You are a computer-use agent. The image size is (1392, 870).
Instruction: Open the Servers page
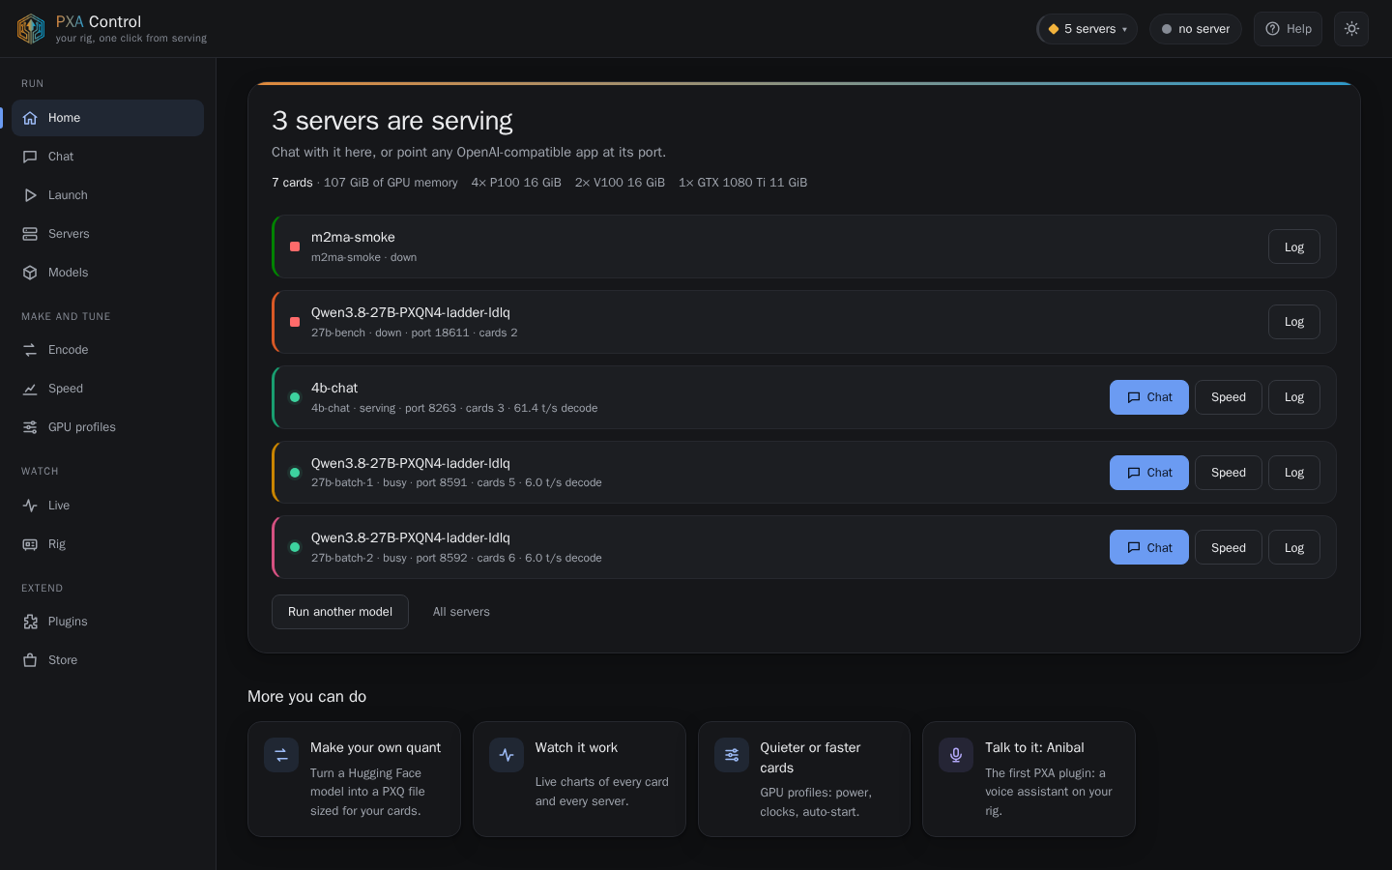(108, 234)
